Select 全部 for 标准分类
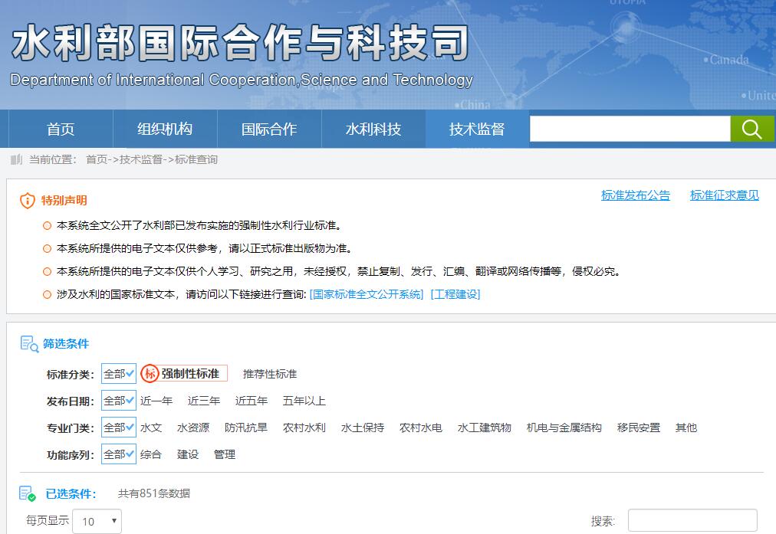Image resolution: width=776 pixels, height=534 pixels. tap(119, 374)
